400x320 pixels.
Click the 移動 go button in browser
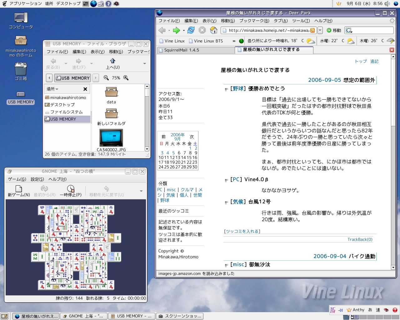334,30
